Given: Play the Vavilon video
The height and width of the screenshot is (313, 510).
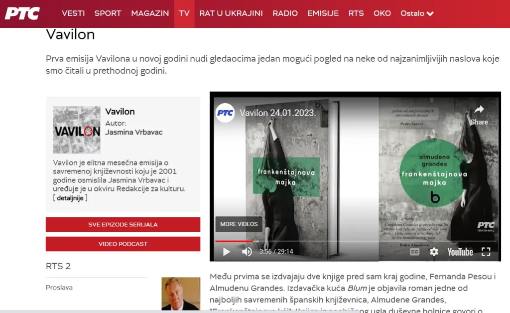Looking at the screenshot, I should coord(227,252).
